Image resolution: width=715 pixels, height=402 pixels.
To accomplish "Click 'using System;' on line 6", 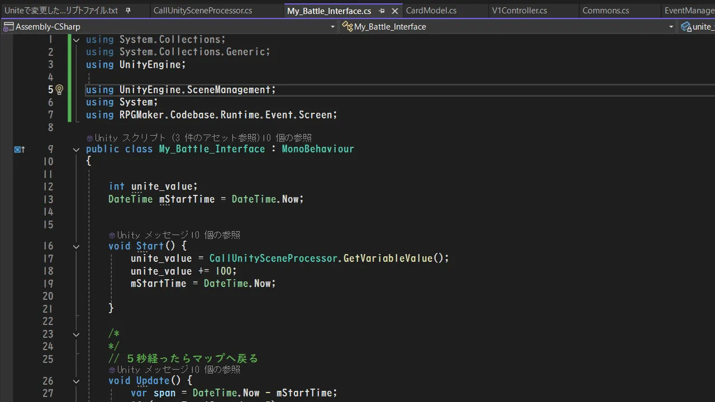I will tap(122, 102).
